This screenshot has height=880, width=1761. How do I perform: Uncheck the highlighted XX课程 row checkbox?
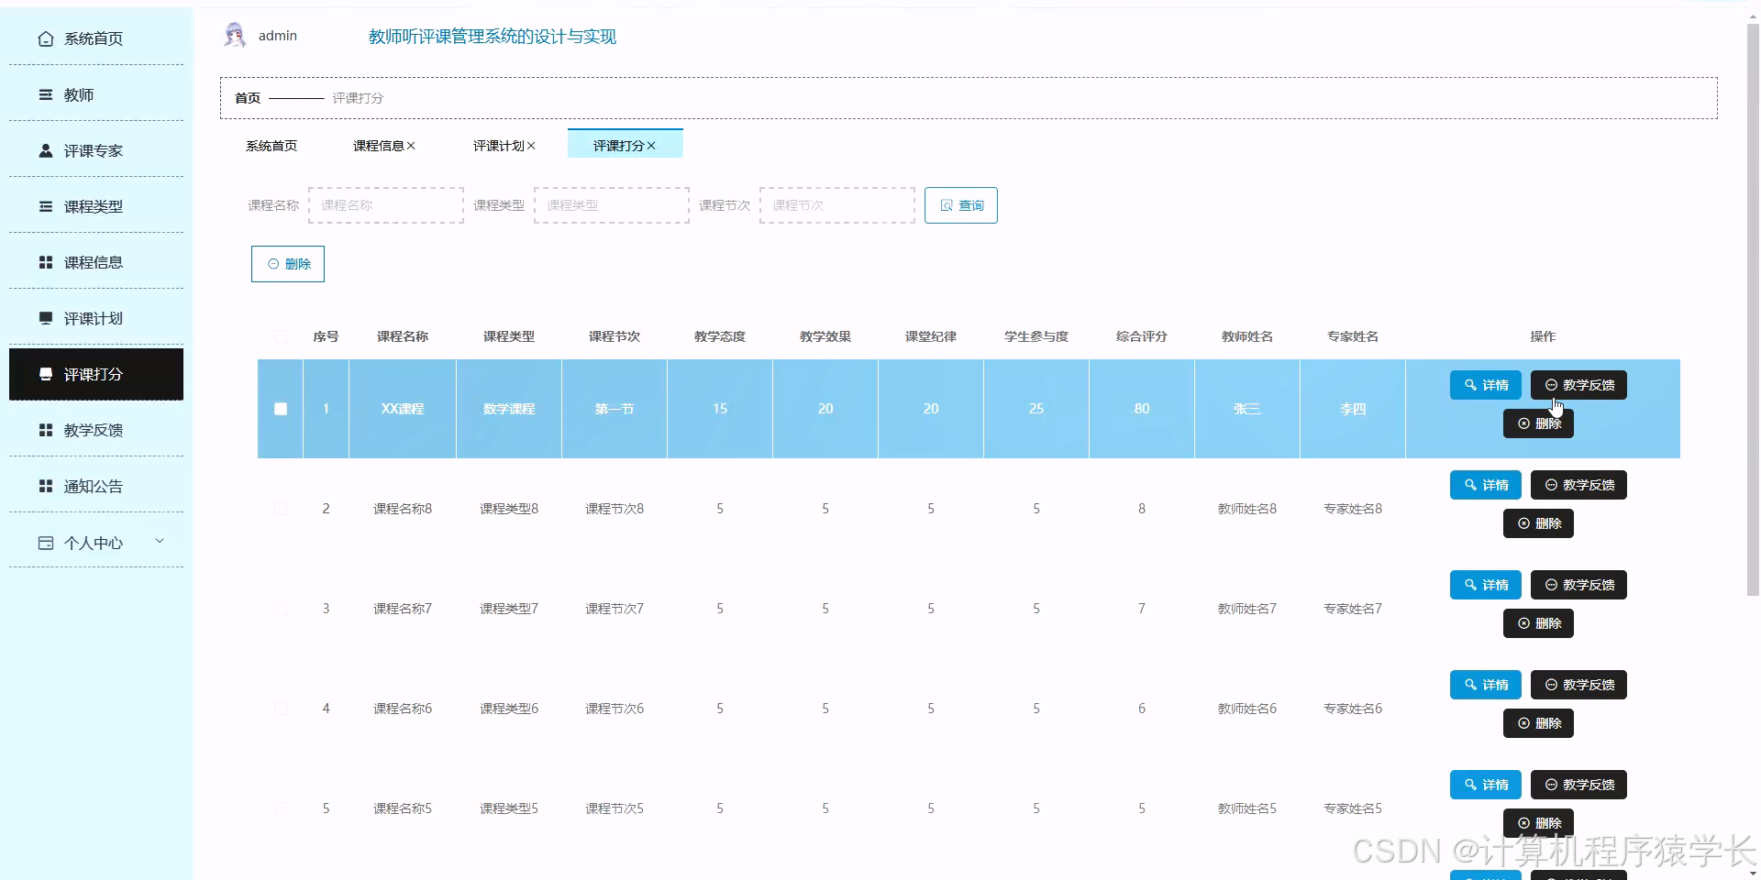pos(280,410)
